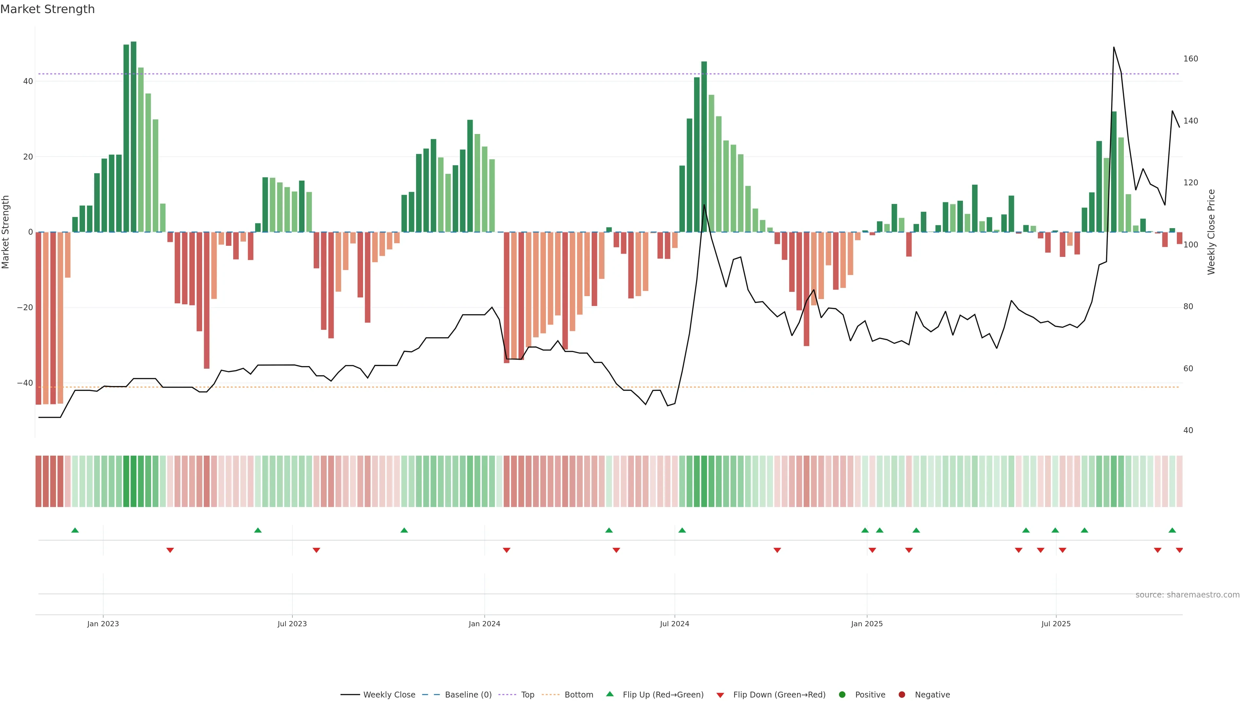Toggle the Flip Down (Green→Red) legend label

point(779,695)
